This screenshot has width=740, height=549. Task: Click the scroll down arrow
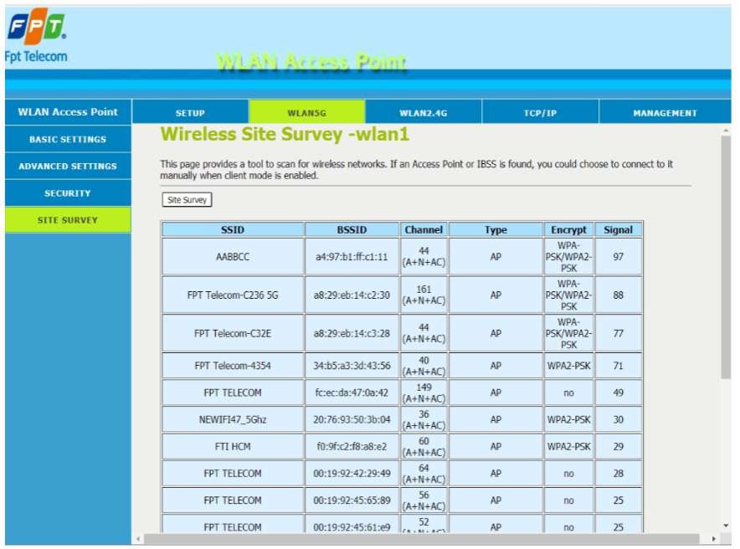point(726,526)
